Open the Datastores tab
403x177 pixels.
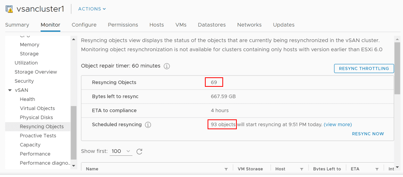tap(212, 25)
